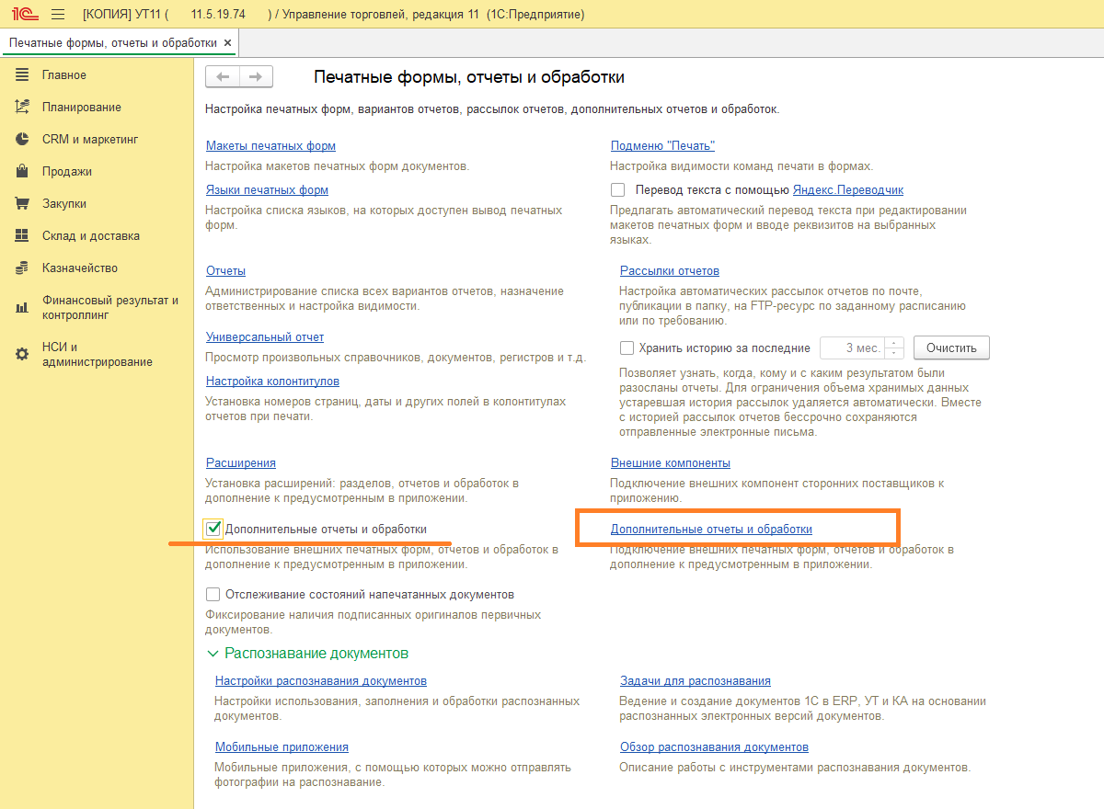Open the Планирование section
Screen dimensions: 1104x809
pos(82,108)
